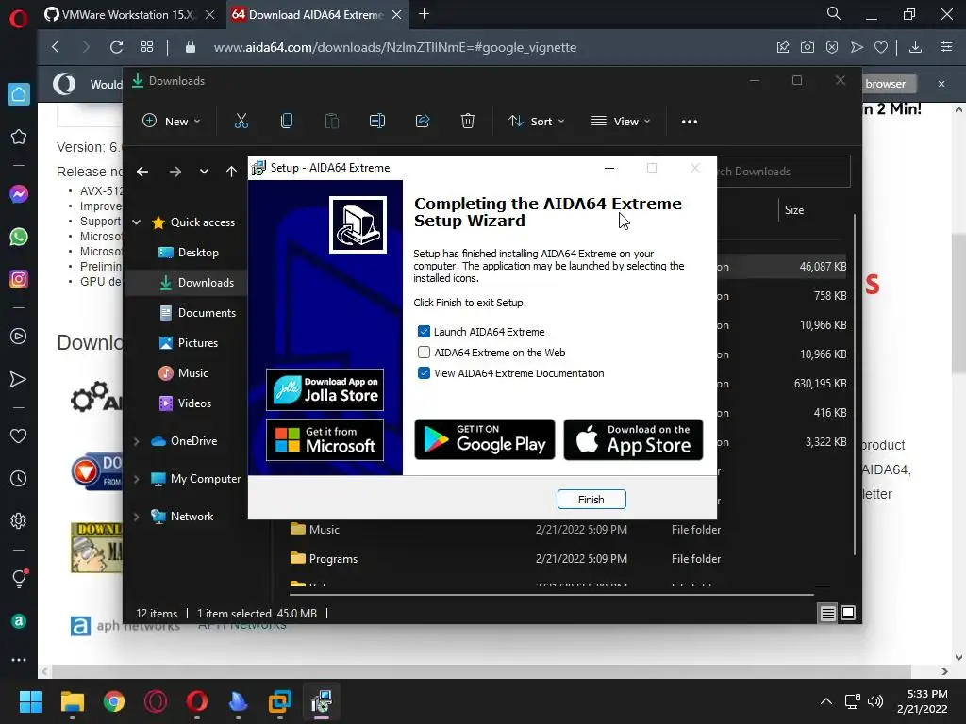Open Get it from Microsoft badge
This screenshot has height=724, width=966.
[x=325, y=439]
